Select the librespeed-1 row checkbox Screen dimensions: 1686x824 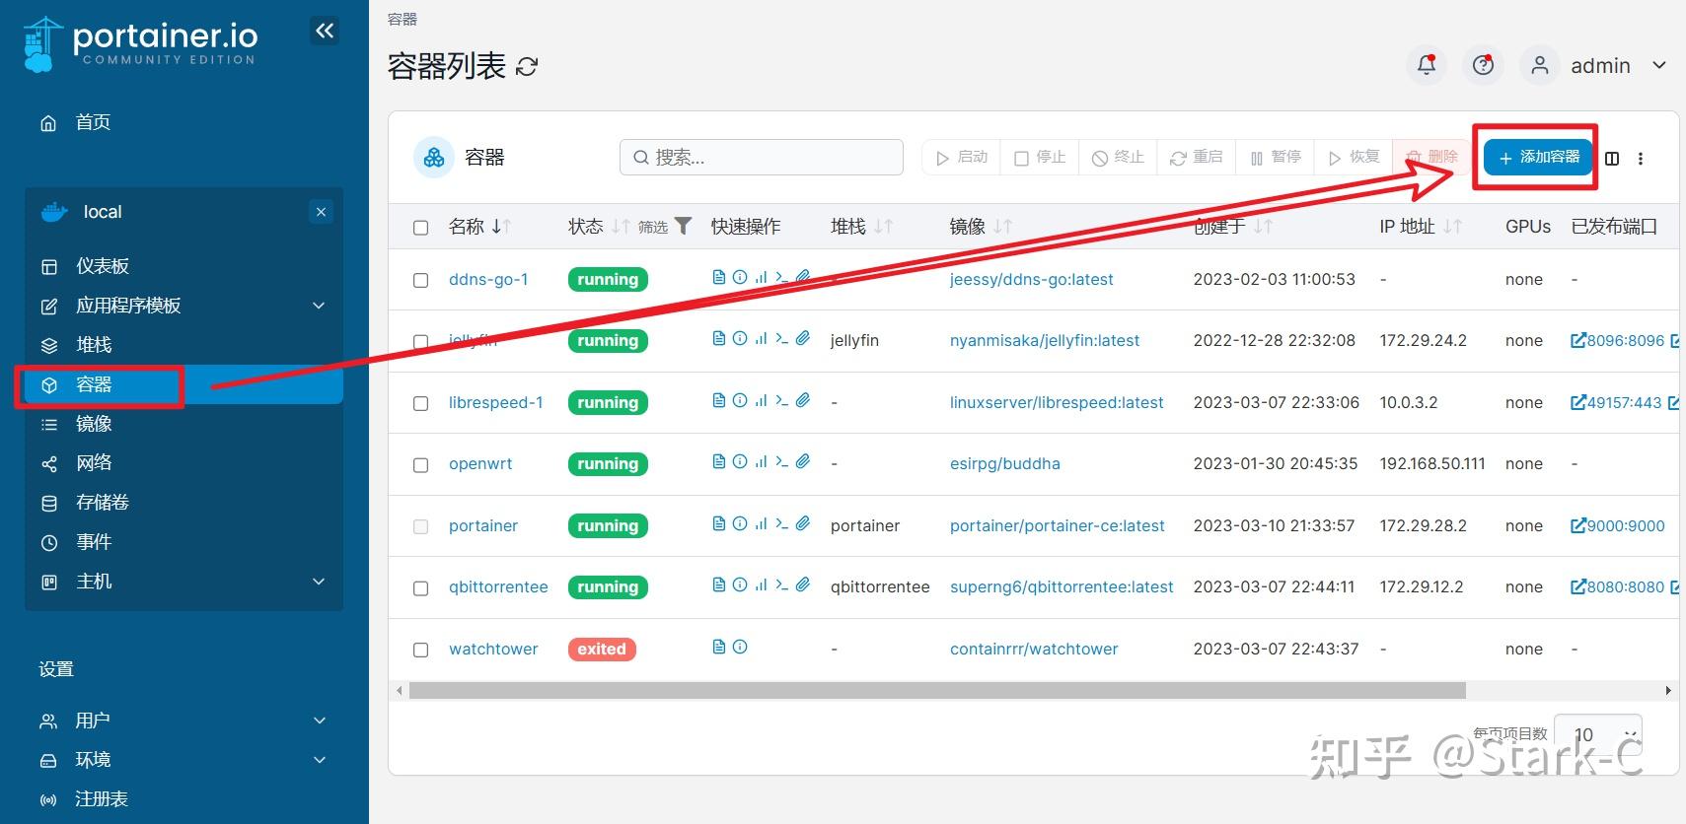[421, 403]
